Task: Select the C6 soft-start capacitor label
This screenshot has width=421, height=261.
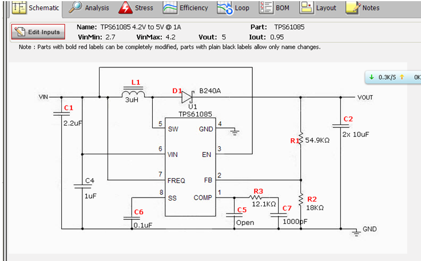Action: (x=138, y=212)
